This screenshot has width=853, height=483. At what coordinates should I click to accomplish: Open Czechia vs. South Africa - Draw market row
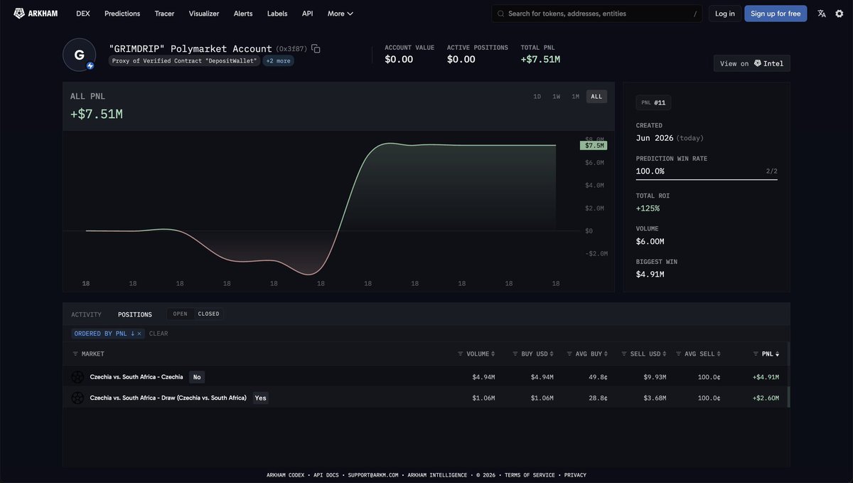click(x=426, y=398)
